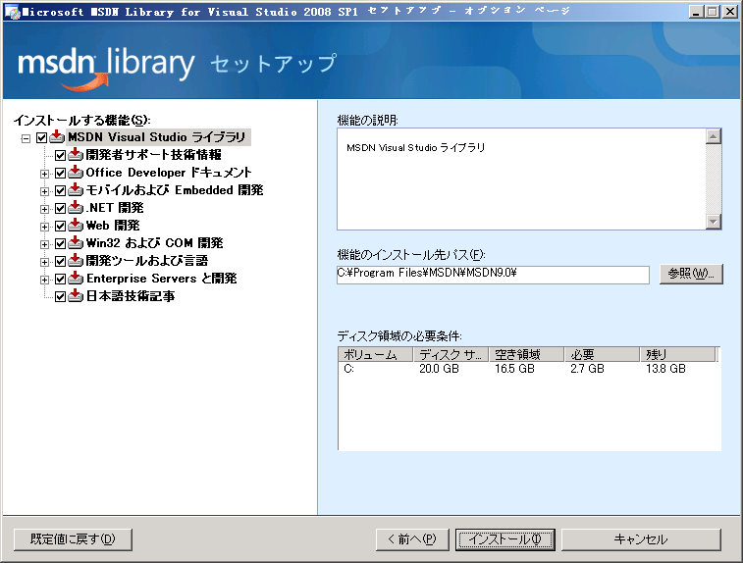Select Office Developer ドキュメント tree item

click(x=169, y=173)
